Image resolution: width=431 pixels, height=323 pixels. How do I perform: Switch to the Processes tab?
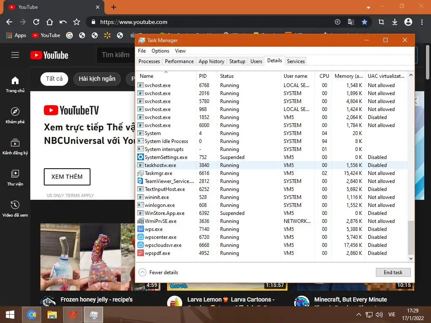point(149,61)
